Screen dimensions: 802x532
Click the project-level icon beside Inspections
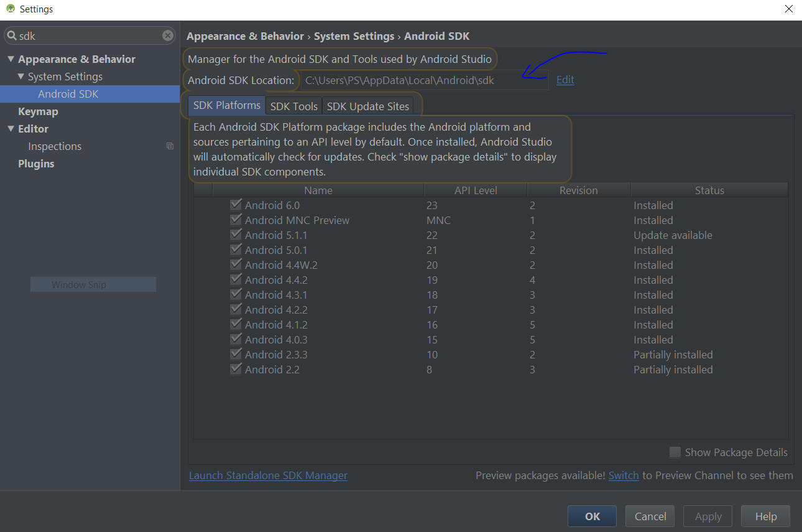(170, 146)
